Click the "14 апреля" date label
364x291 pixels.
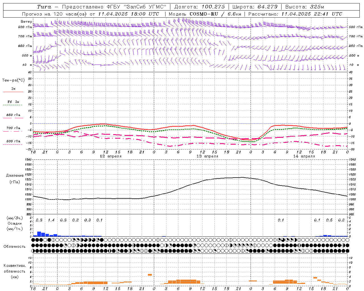[x=304, y=156]
